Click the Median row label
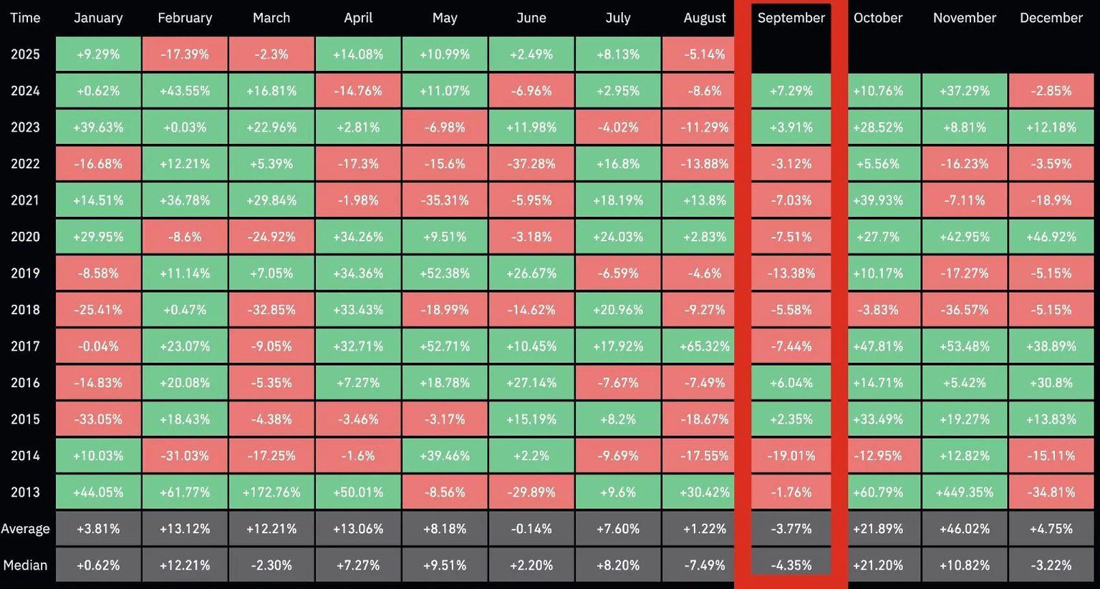 pyautogui.click(x=25, y=565)
